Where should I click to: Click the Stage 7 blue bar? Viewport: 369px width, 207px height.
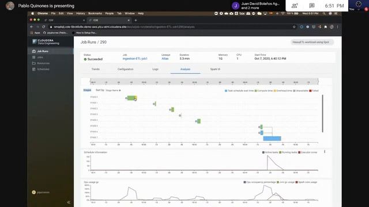point(272,139)
